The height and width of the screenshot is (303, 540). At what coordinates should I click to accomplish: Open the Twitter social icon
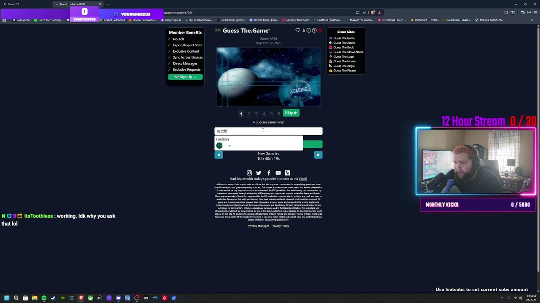pos(259,173)
